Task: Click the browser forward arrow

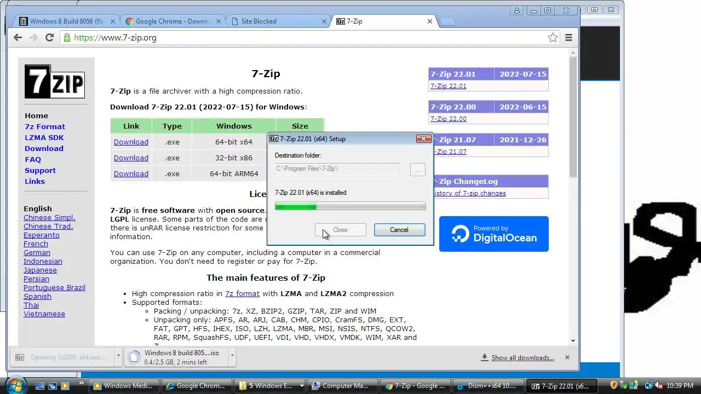Action: (33, 37)
